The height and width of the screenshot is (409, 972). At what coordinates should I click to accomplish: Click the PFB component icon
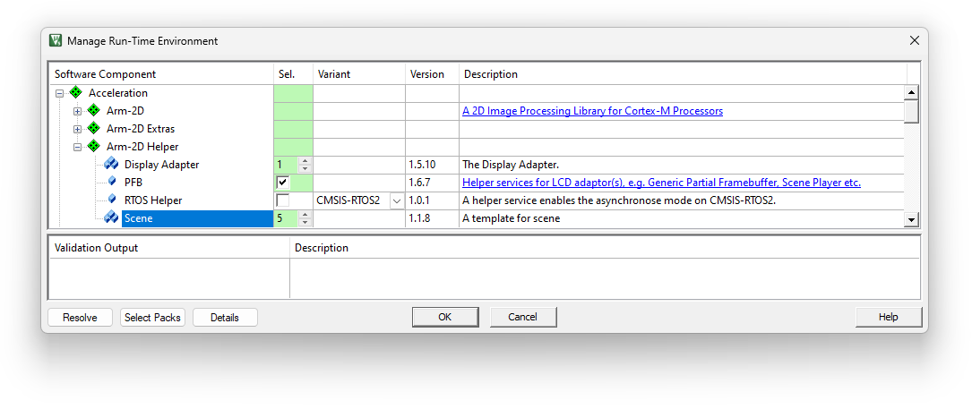[x=111, y=183]
